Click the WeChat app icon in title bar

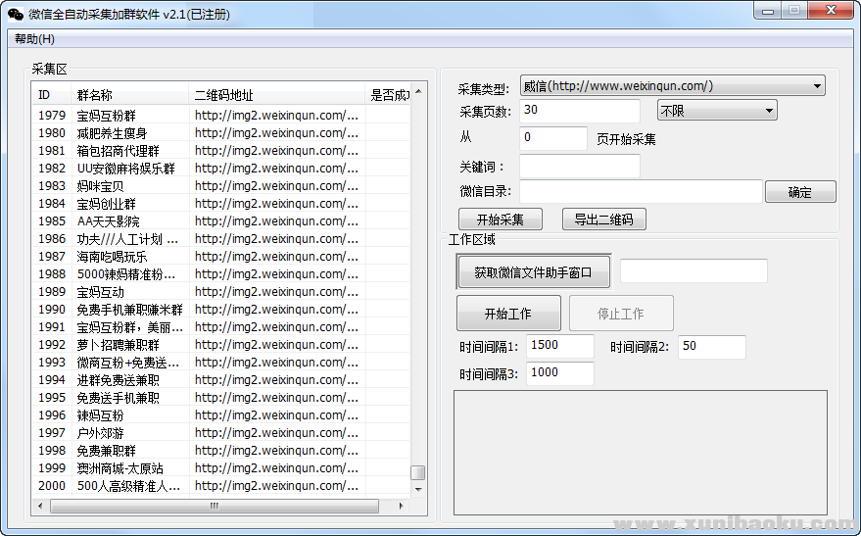click(16, 14)
